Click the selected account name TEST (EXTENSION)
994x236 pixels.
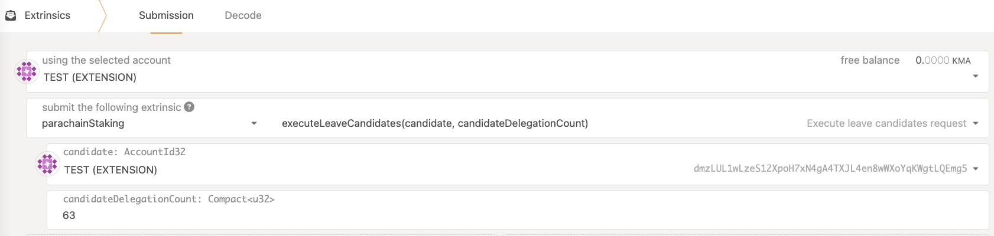tap(90, 77)
